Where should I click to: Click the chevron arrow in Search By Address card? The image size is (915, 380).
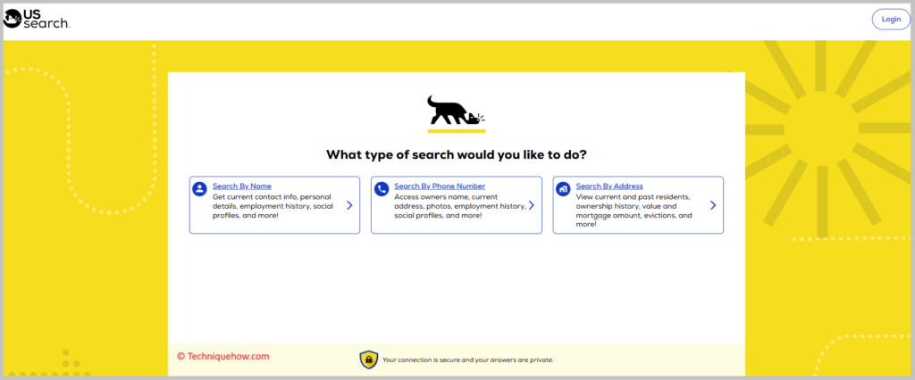click(x=712, y=205)
